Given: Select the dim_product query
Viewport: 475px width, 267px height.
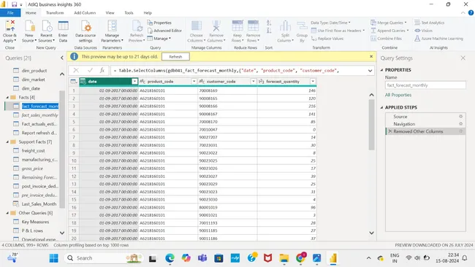Looking at the screenshot, I should pos(34,71).
